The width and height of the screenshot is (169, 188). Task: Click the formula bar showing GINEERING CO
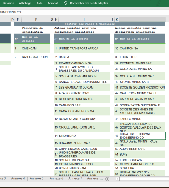[x=84, y=12]
